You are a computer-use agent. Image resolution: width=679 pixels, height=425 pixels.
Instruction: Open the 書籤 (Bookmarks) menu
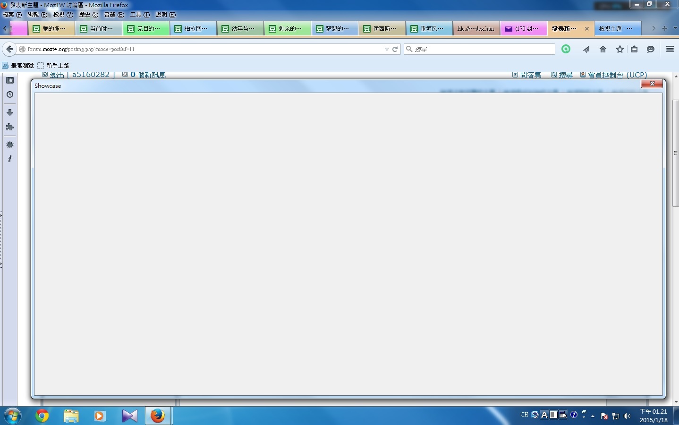click(114, 15)
